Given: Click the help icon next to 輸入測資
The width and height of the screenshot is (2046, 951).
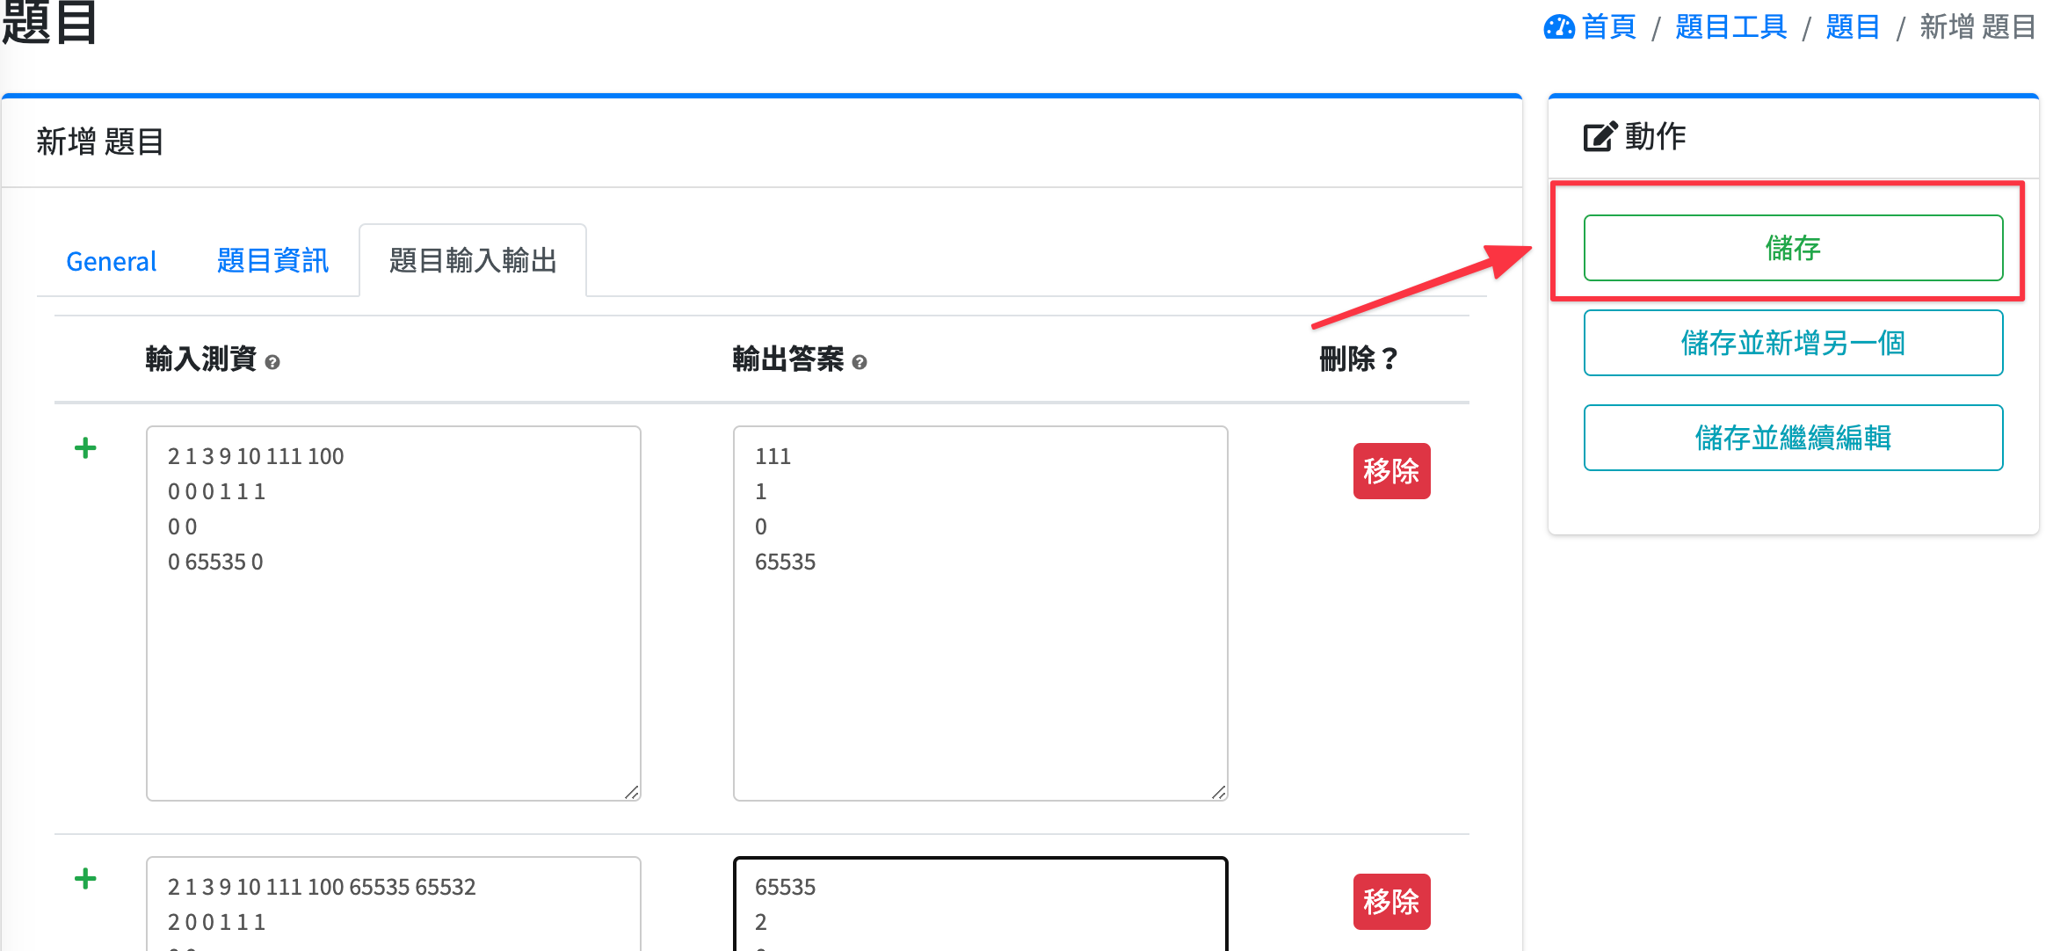Looking at the screenshot, I should pyautogui.click(x=272, y=362).
